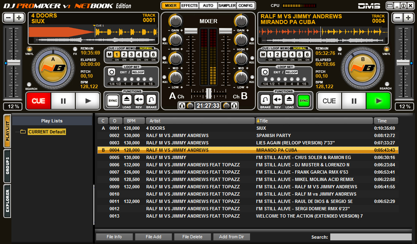Open the SAMPLER tab
Image resolution: width=417 pixels, height=244 pixels.
[227, 6]
